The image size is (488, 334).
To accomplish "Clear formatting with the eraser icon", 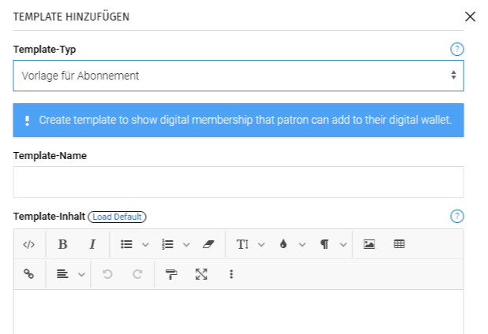I will 208,244.
